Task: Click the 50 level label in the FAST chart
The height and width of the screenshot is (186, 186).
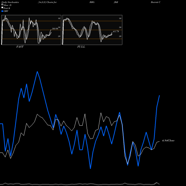Action: pyautogui.click(x=59, y=27)
